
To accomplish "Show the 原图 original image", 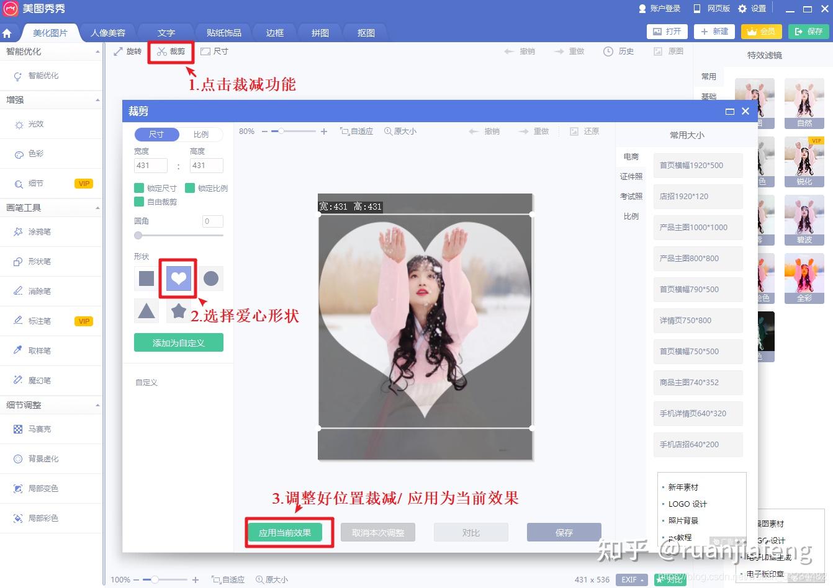I will 669,51.
